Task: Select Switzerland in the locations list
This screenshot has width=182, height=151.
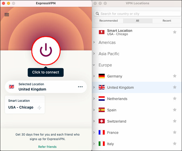Action: point(137,121)
